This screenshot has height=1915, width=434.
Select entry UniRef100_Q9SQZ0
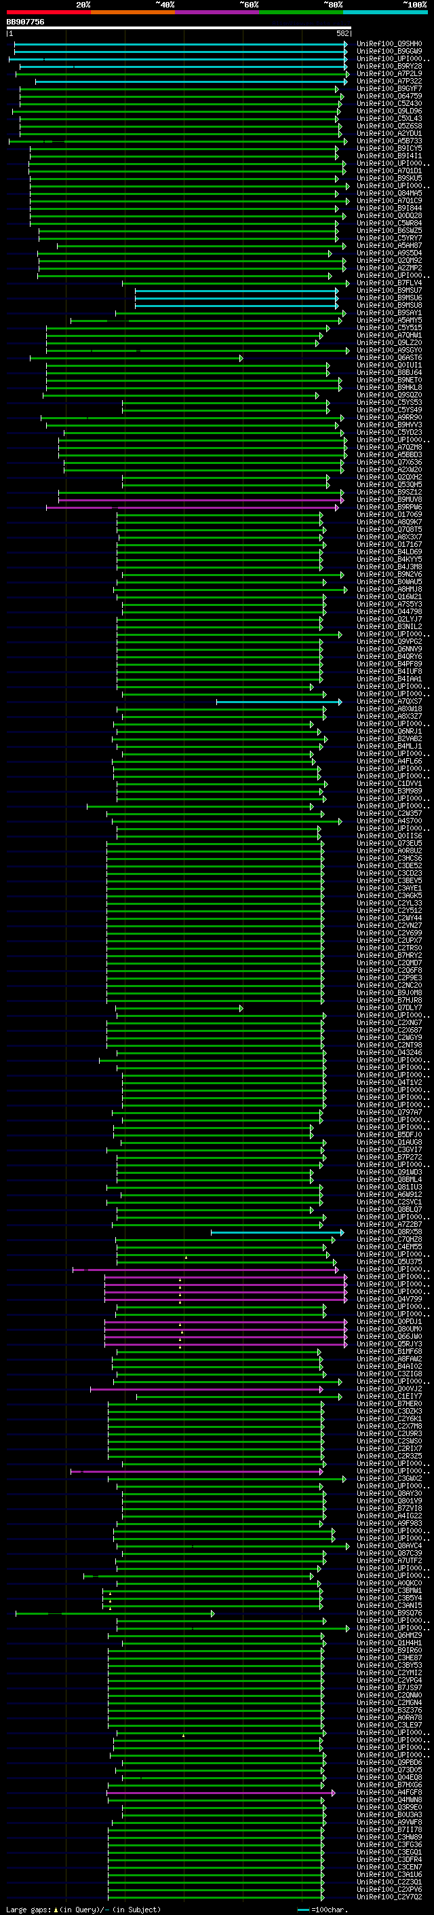[x=389, y=395]
